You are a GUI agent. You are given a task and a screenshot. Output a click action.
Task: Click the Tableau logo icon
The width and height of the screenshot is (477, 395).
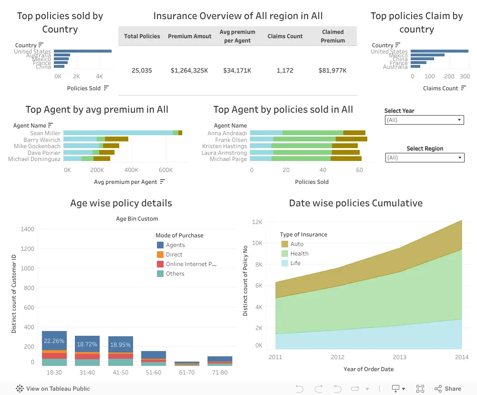(x=20, y=389)
